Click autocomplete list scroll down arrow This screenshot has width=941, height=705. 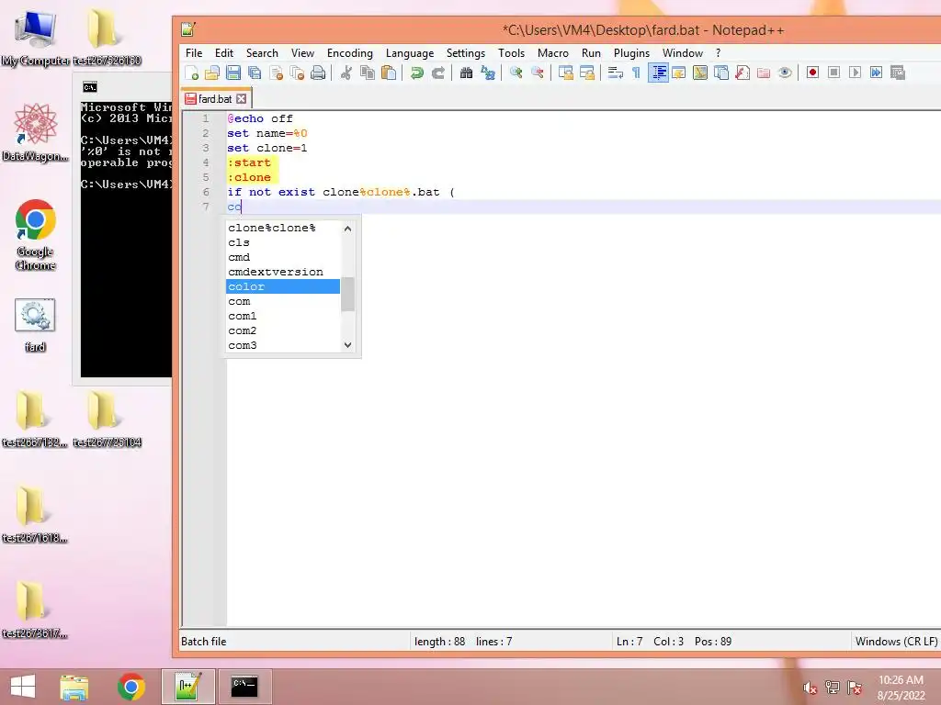tap(347, 345)
